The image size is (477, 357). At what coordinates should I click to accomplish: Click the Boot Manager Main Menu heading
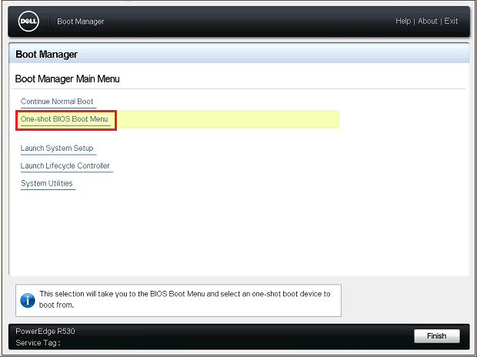pos(67,78)
